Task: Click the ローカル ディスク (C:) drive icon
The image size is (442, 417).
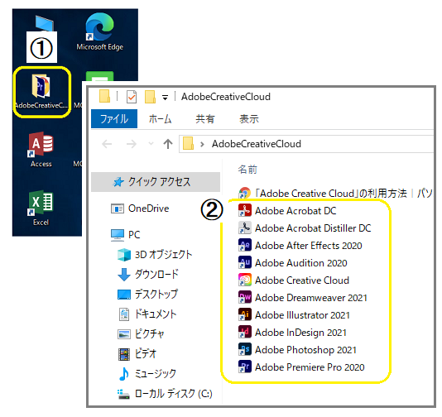Action: (x=123, y=394)
